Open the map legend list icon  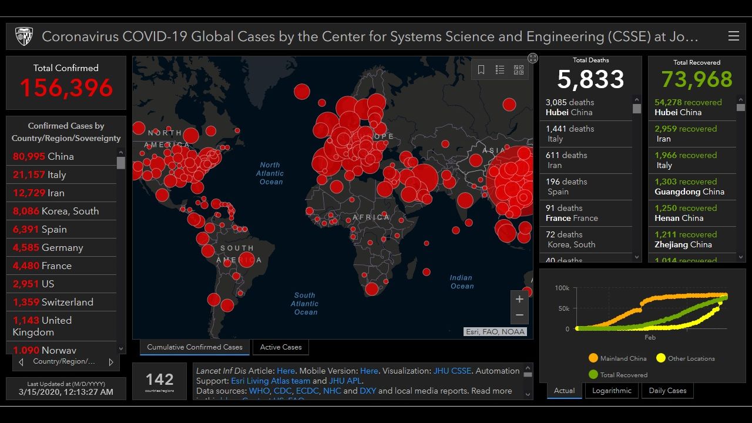pyautogui.click(x=500, y=70)
